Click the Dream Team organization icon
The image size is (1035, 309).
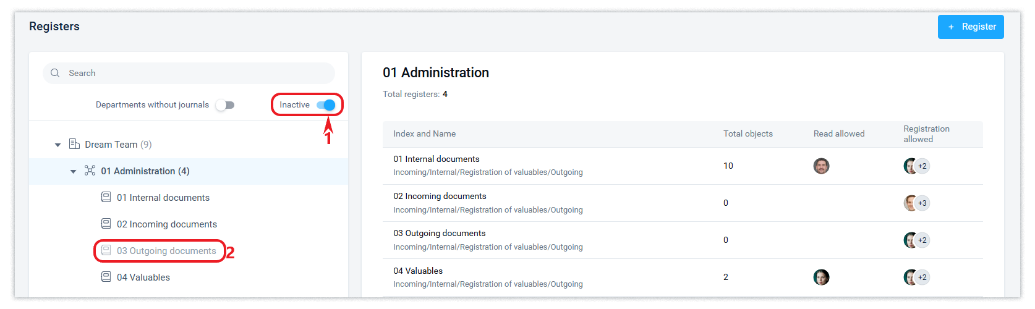[74, 144]
